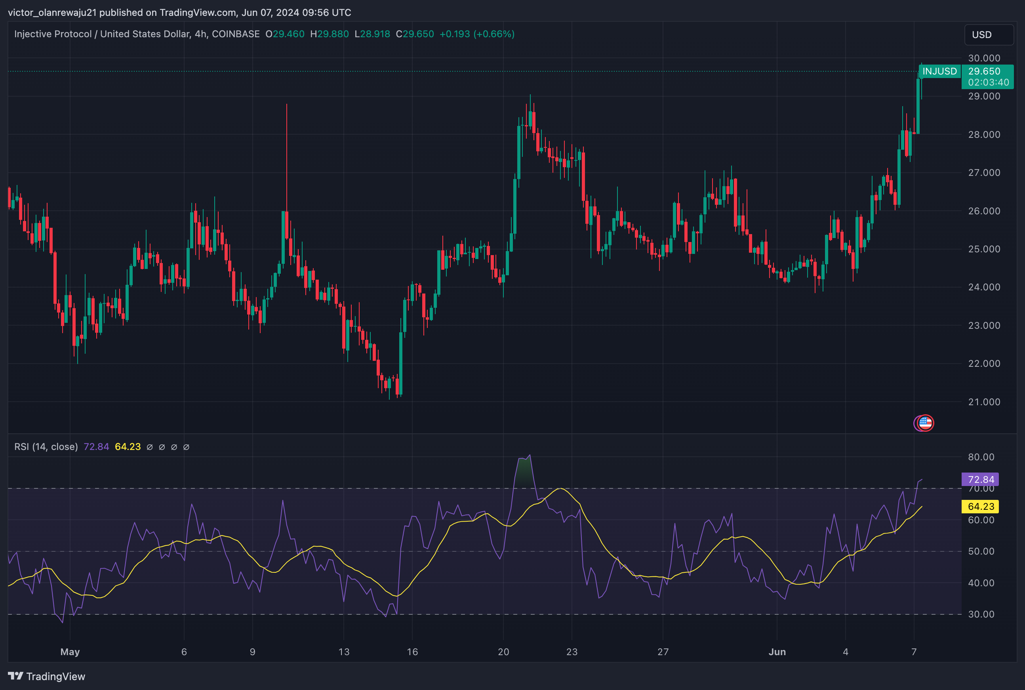The width and height of the screenshot is (1025, 690).
Task: Click the Jun label on the time axis
Action: pos(777,652)
